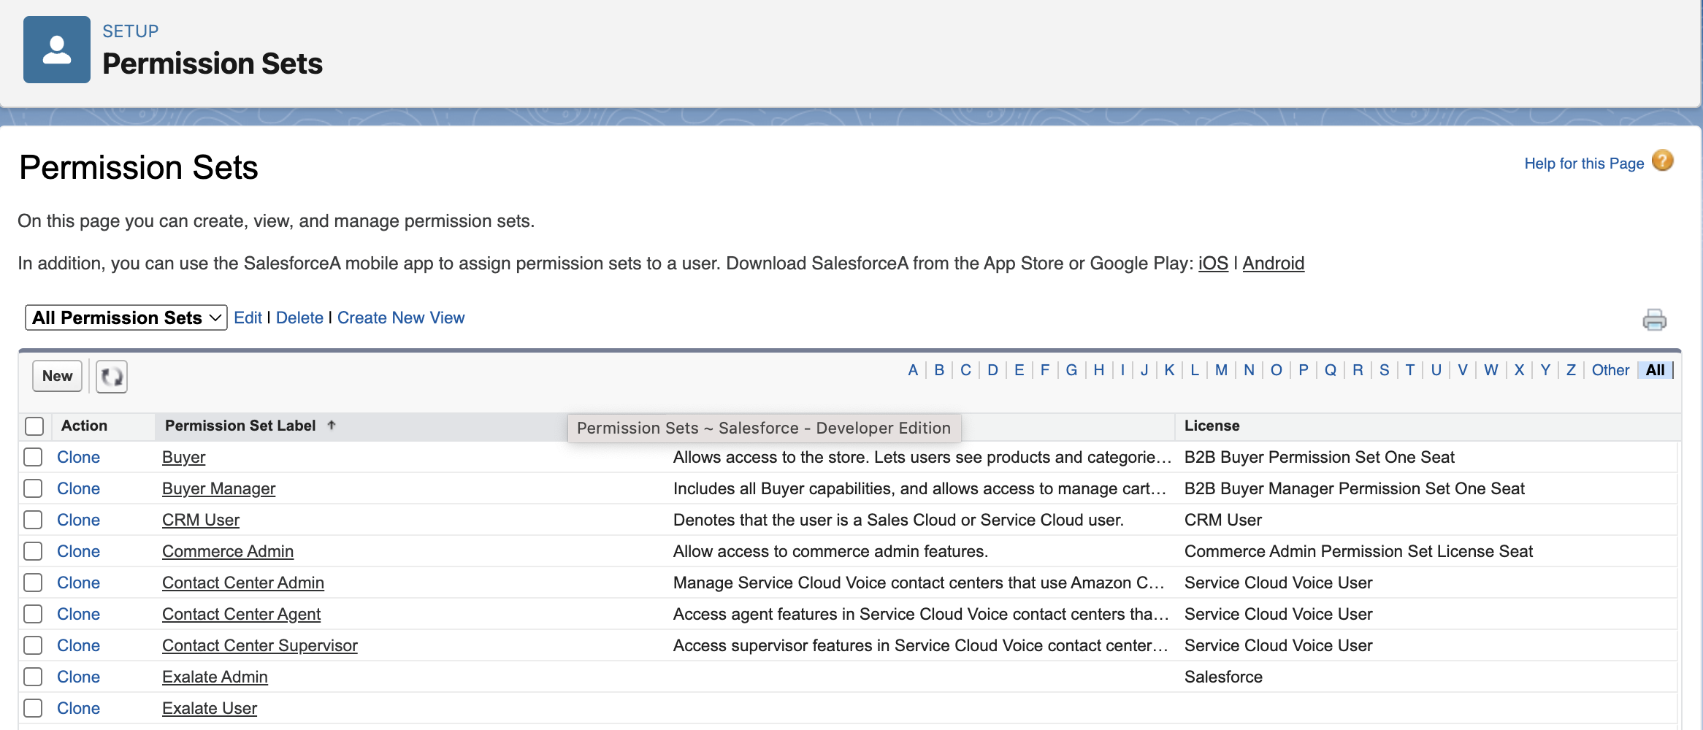Click 'B2B Buyer Permission Set One Seat' license cell
This screenshot has width=1703, height=730.
point(1319,457)
